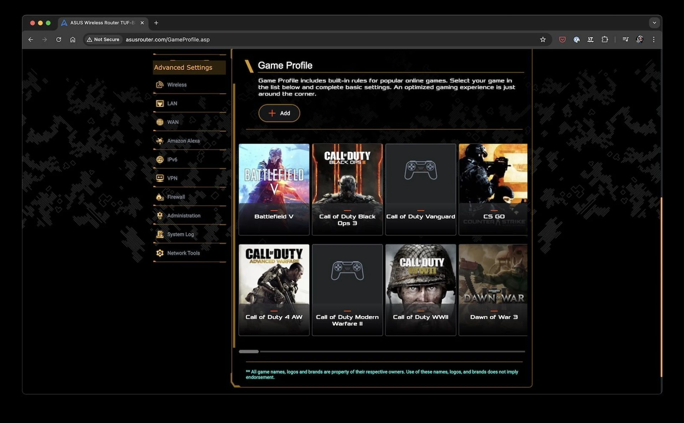Select the Call of Duty 4 AW card
684x423 pixels.
pyautogui.click(x=274, y=290)
